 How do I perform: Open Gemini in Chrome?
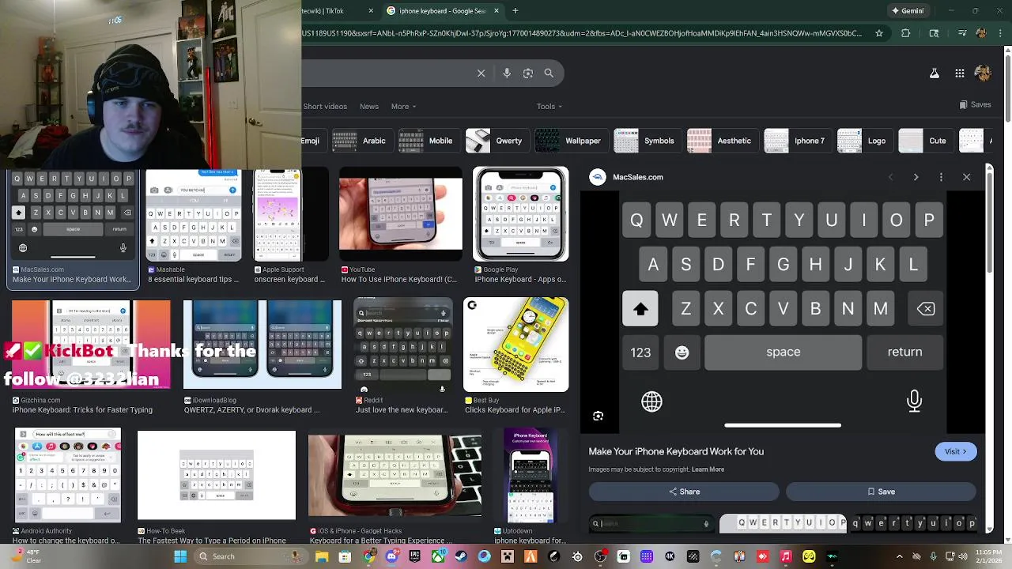(908, 11)
